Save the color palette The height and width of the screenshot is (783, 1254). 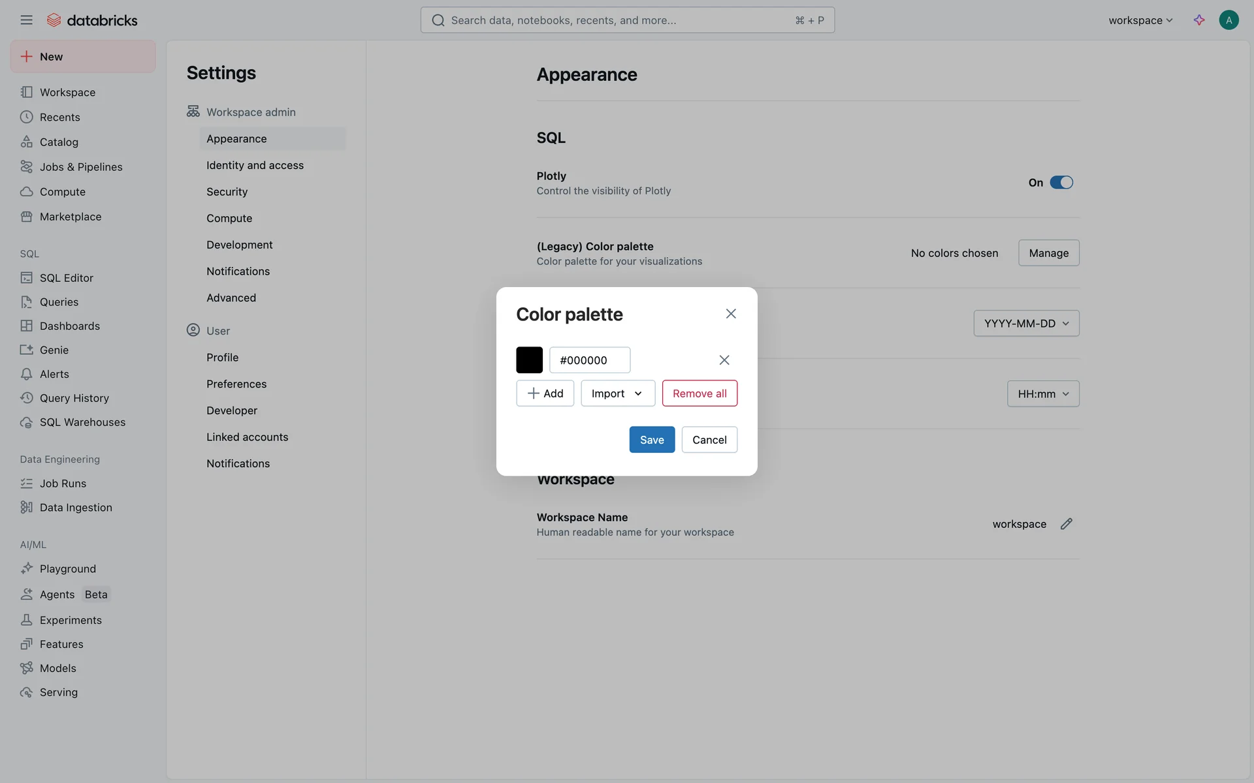(651, 440)
